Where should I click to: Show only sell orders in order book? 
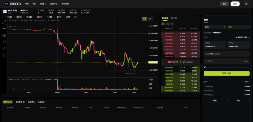tap(172, 24)
